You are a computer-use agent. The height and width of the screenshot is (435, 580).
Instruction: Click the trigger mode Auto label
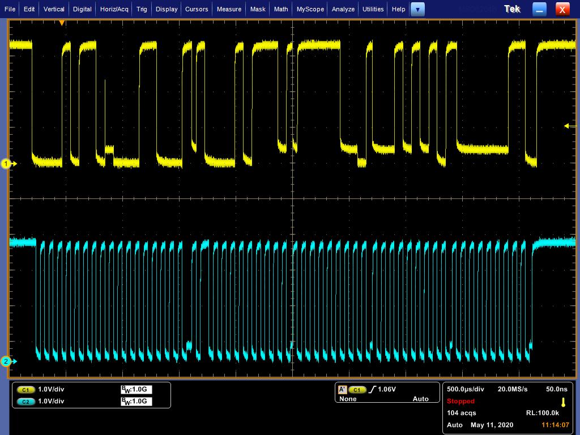pyautogui.click(x=421, y=399)
